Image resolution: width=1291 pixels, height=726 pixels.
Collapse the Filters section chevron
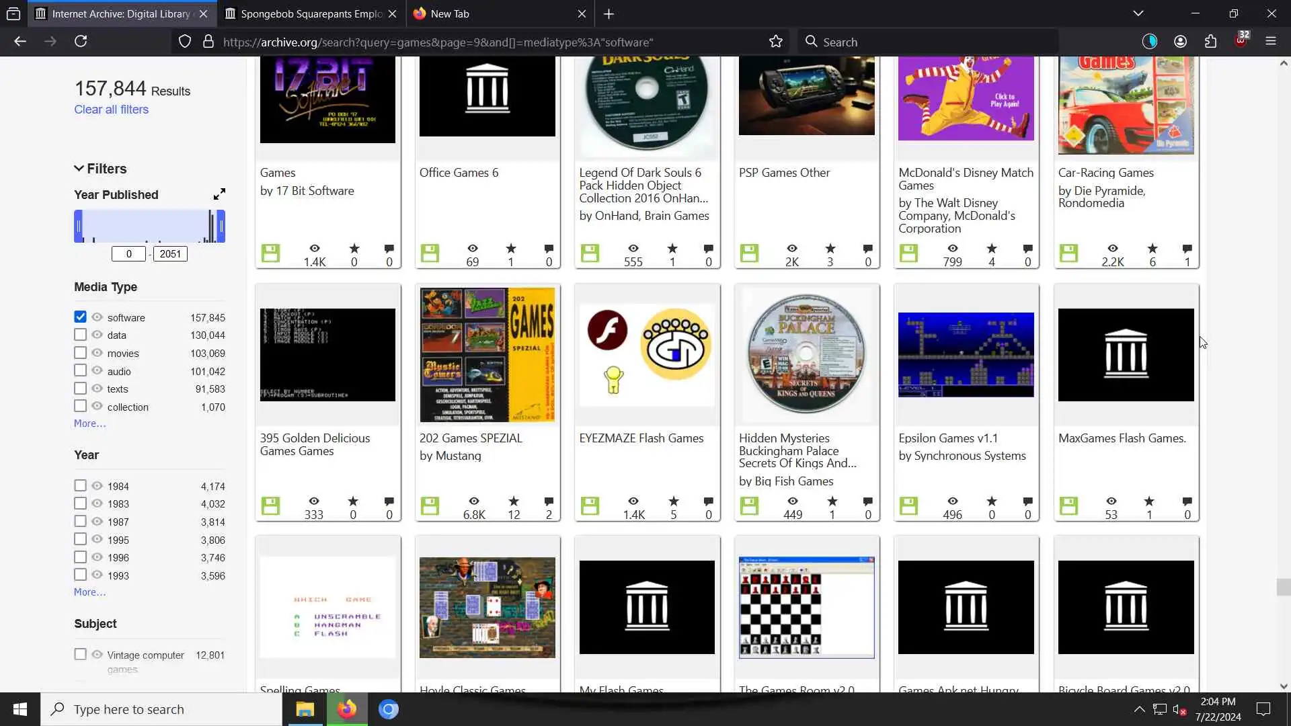click(x=79, y=168)
